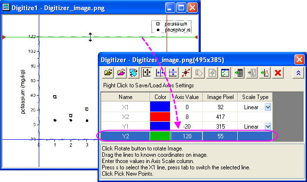307x182 pixels.
Task: Click the red crosshair Pick New Points tool
Action: tap(186, 73)
